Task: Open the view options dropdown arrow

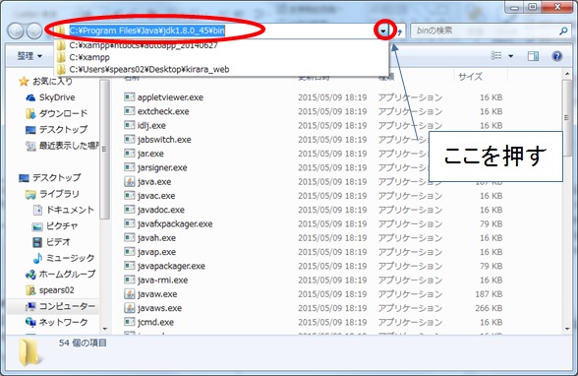Action: (x=511, y=56)
